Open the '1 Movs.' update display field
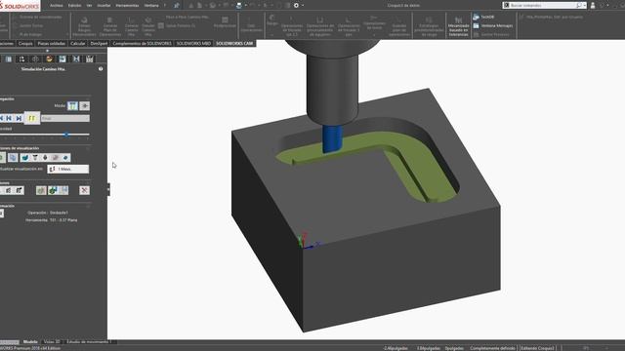 [x=68, y=169]
